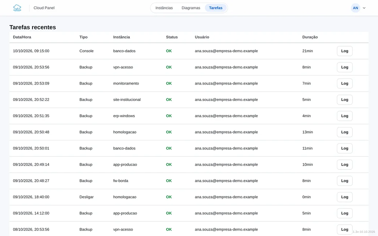Click the Horizon cloud logo

coord(17,8)
